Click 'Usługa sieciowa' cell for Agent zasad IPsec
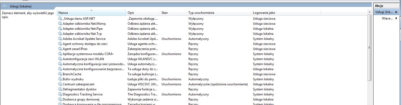 point(264,49)
